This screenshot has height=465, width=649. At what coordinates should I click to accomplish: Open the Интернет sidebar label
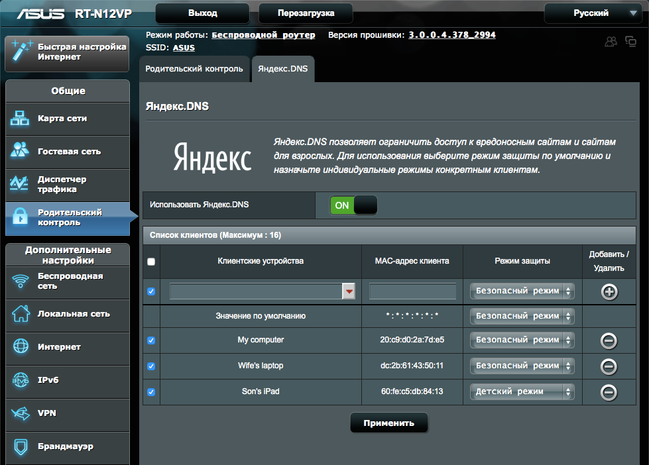tap(59, 346)
